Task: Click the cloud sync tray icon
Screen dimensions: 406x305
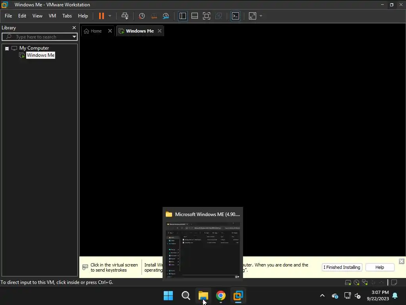Action: [x=335, y=295]
